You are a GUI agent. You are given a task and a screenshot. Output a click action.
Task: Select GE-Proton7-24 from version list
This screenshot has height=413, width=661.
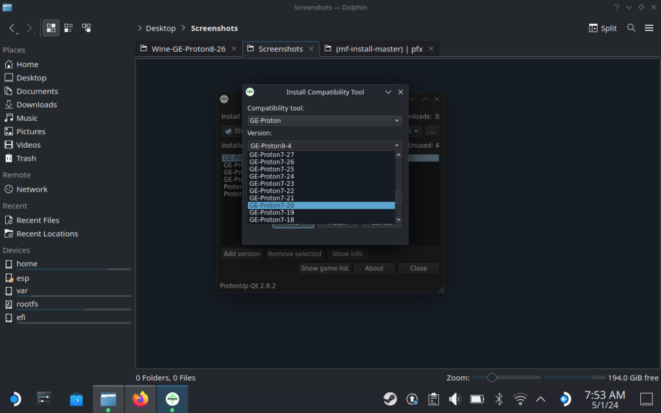[321, 176]
